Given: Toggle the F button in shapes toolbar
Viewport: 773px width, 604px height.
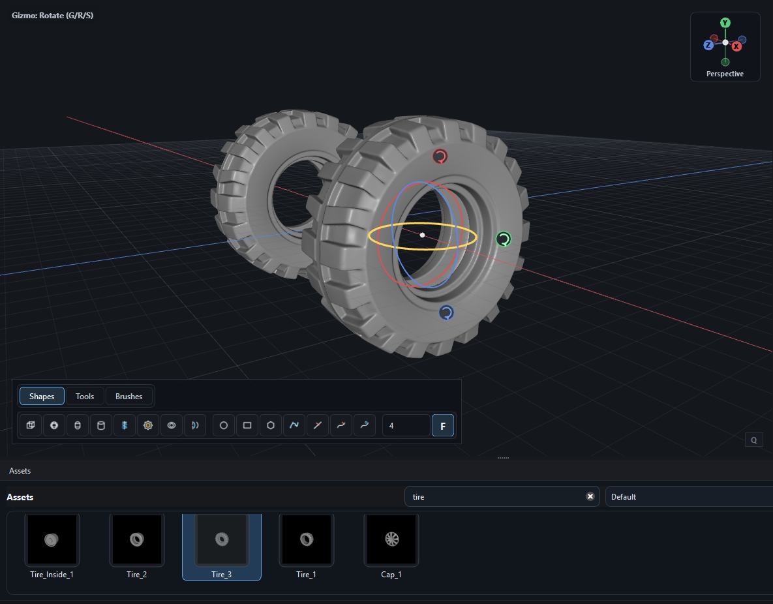Looking at the screenshot, I should [443, 425].
